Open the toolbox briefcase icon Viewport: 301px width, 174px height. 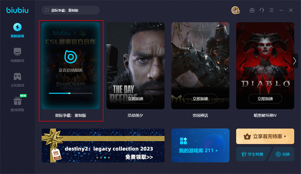pos(252,10)
